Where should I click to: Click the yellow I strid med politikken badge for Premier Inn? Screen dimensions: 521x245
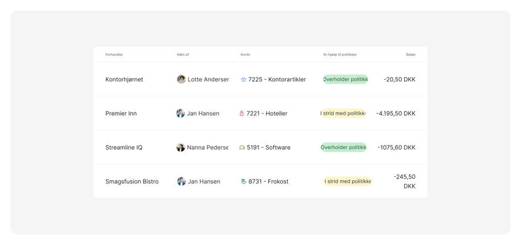(343, 114)
